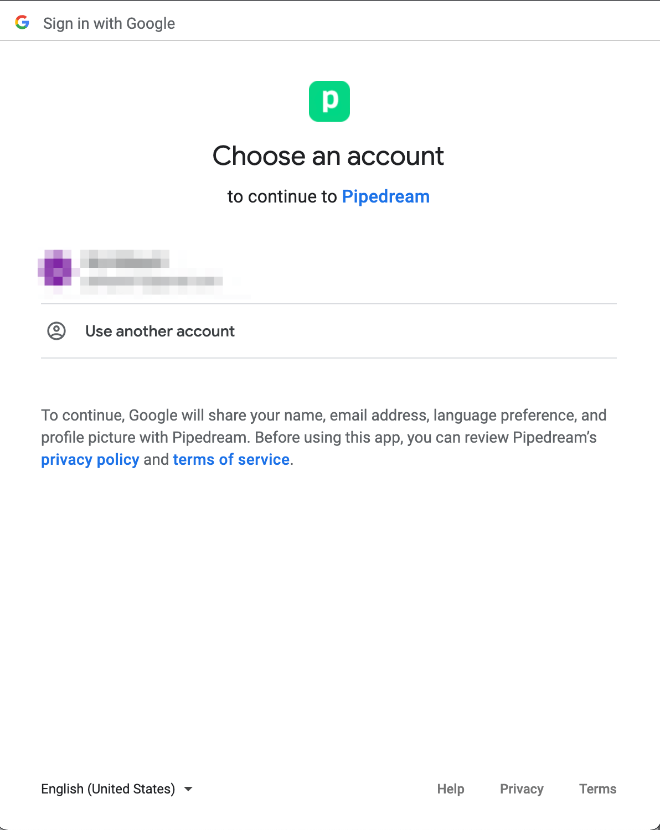660x830 pixels.
Task: Select the Choose an account heading
Action: point(329,156)
